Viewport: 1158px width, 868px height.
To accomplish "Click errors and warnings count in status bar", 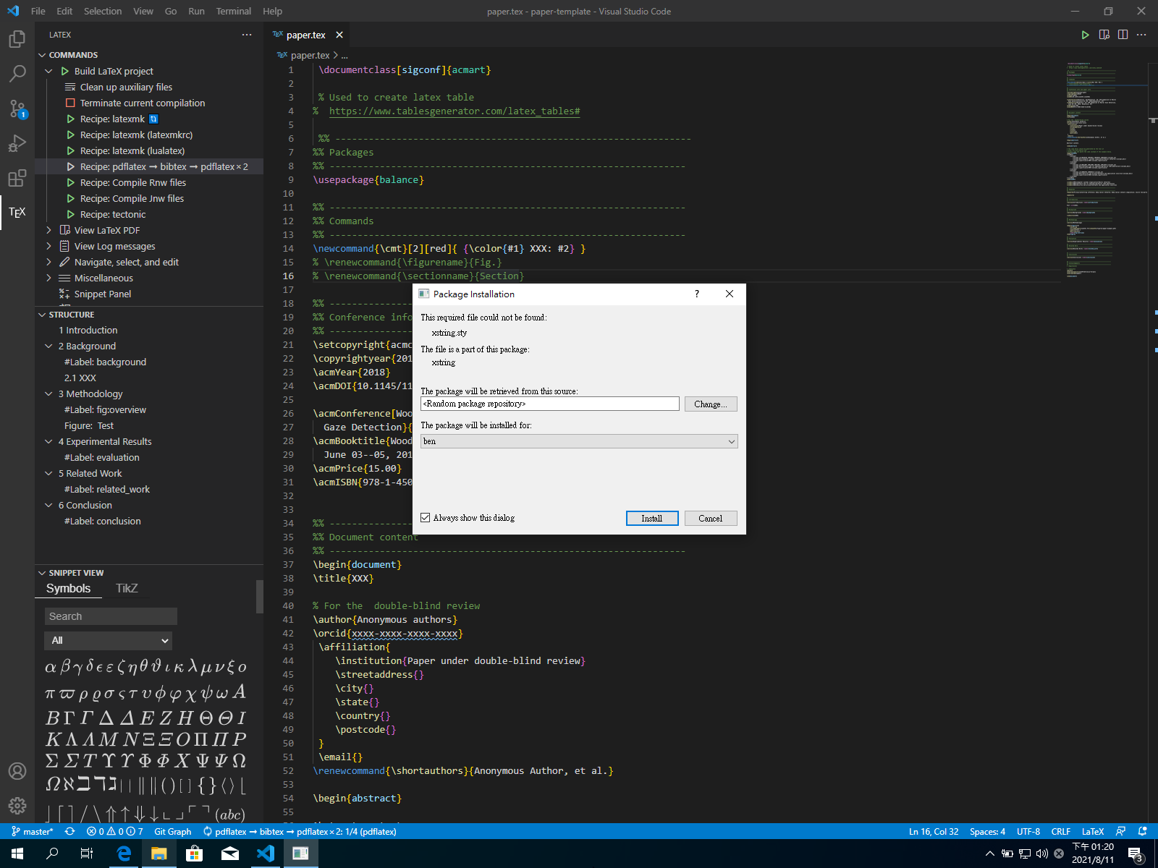I will pos(114,832).
